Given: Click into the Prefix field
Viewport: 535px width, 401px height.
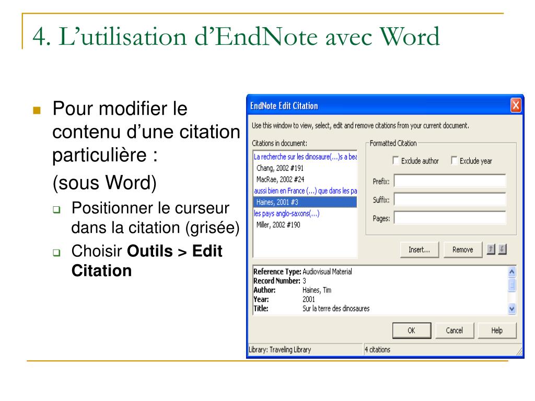Looking at the screenshot, I should [450, 181].
